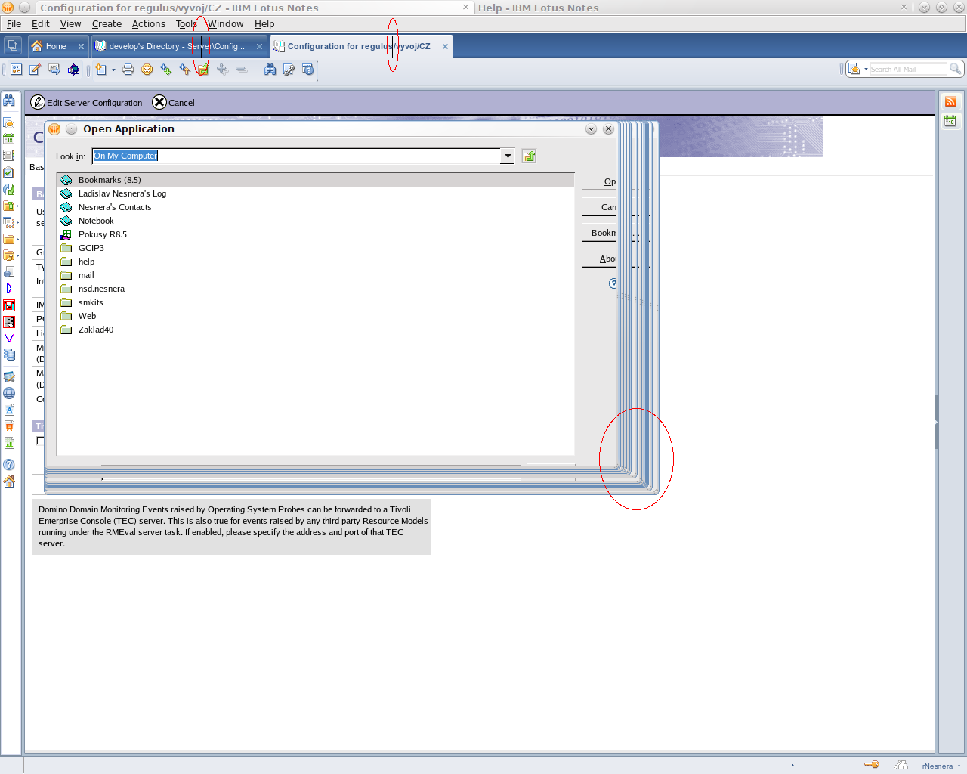The width and height of the screenshot is (967, 774).
Task: Expand the Look in dropdown list
Action: [x=508, y=156]
